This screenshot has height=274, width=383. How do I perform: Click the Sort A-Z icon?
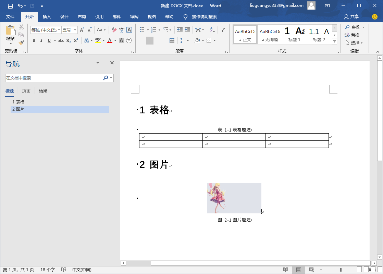tap(212, 30)
